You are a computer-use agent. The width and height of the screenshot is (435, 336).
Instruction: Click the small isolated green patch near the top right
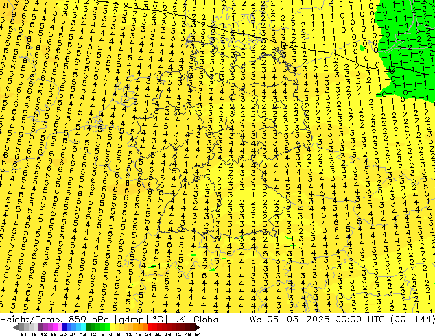362,48
